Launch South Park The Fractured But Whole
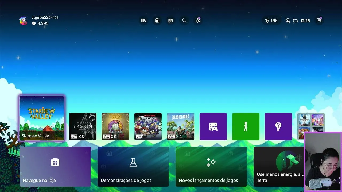Screen dimensions: 342x192 (148, 126)
